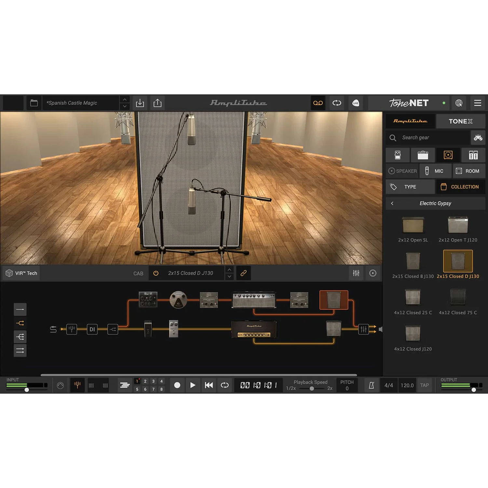Viewport: 488px width, 488px height.
Task: Rewind to start of track
Action: [209, 385]
